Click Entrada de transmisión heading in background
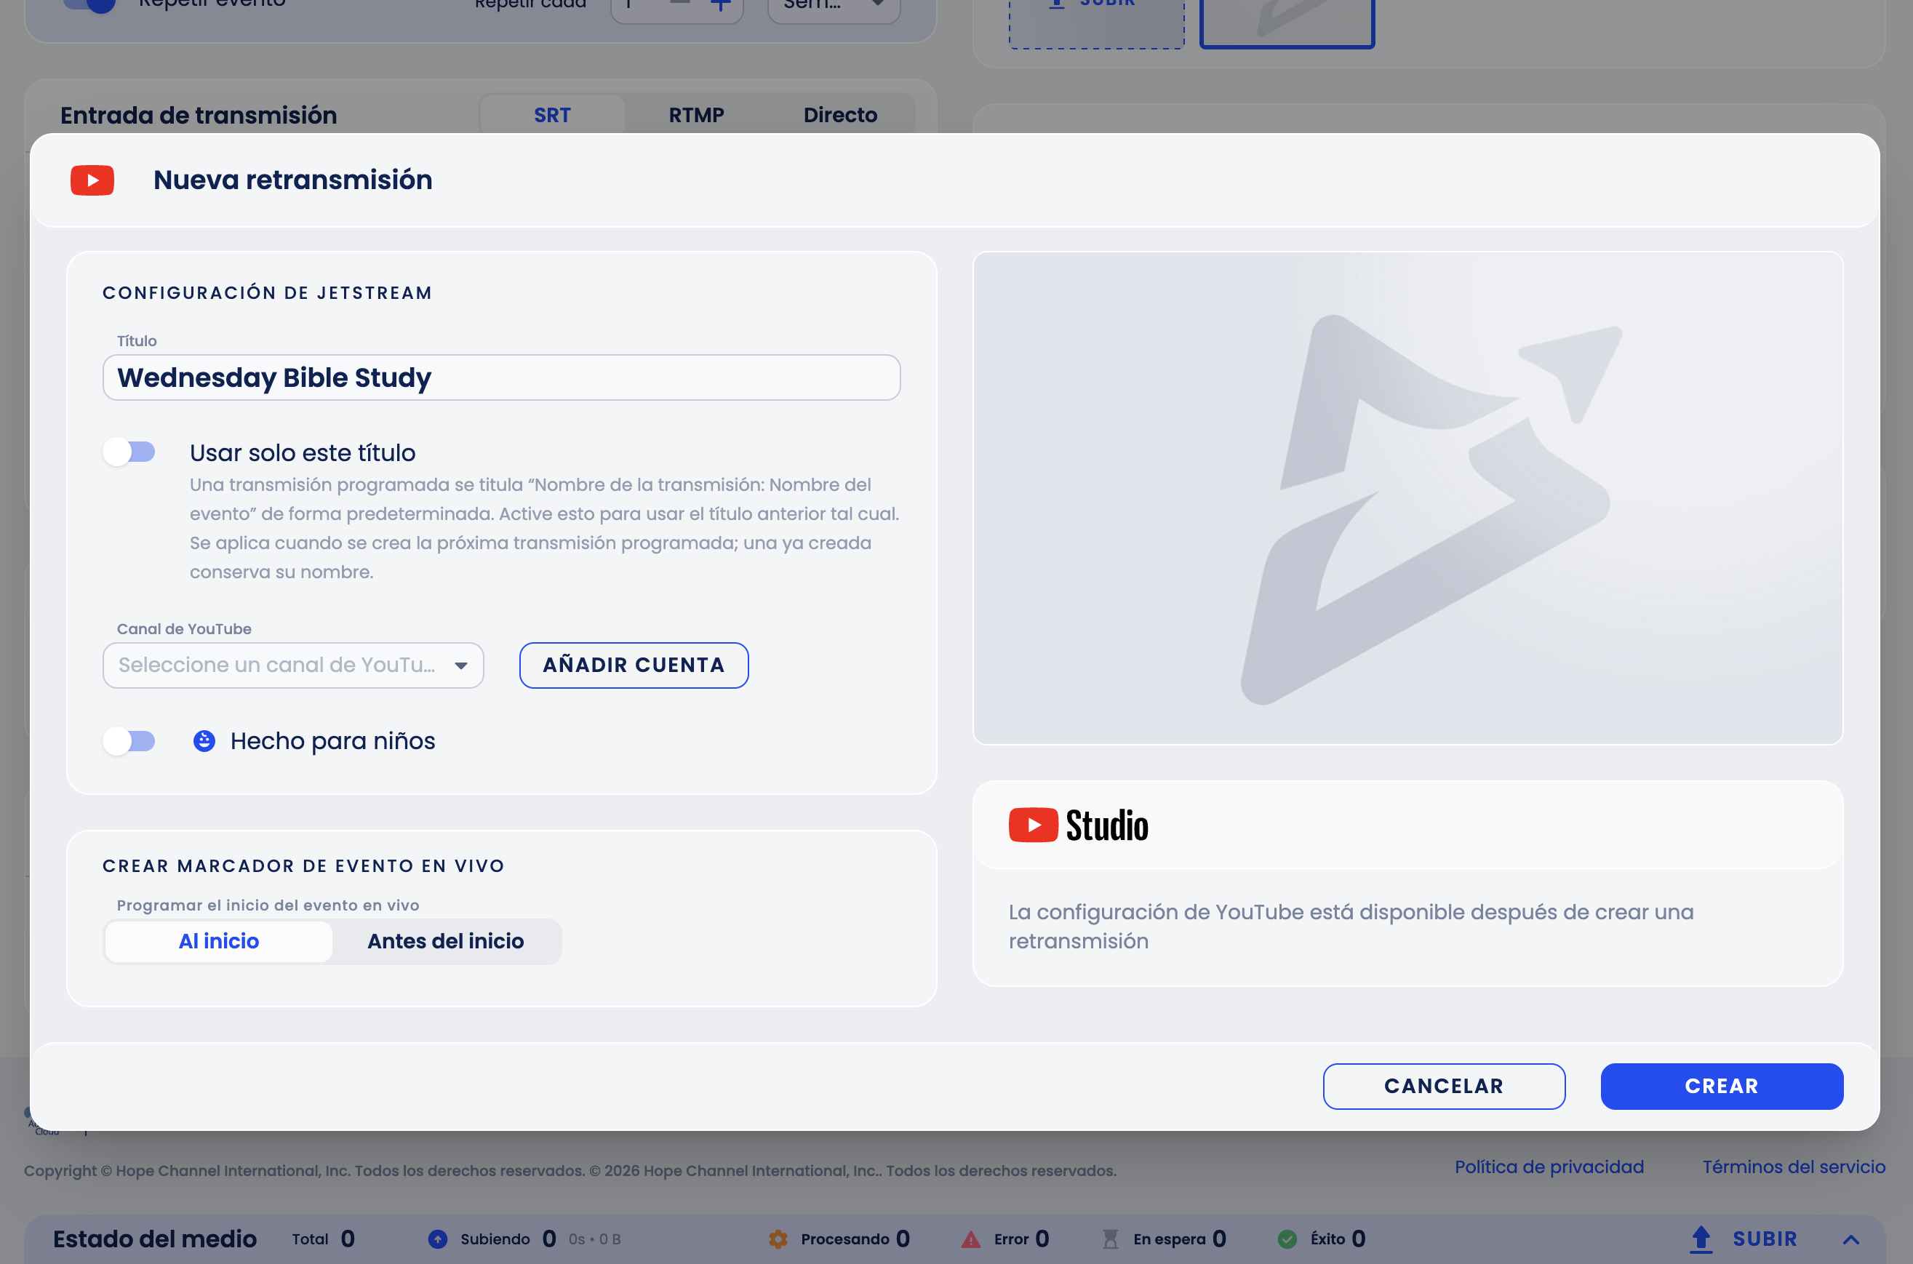Screen dimensions: 1913x1264 click(199, 116)
